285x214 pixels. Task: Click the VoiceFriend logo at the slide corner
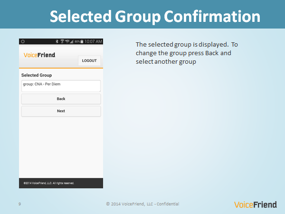point(256,204)
